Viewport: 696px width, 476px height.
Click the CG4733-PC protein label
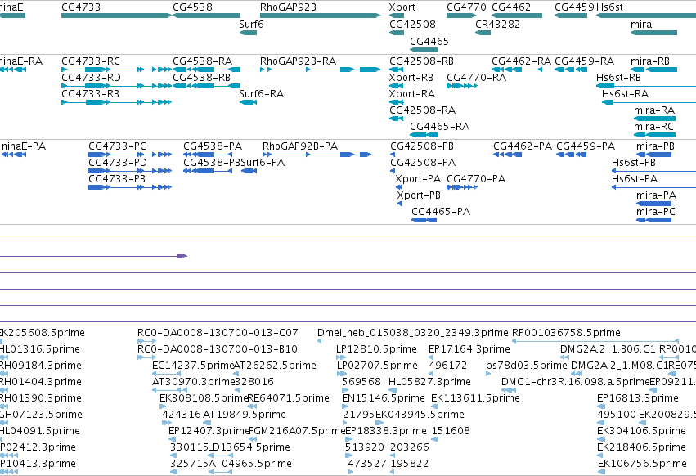[117, 146]
